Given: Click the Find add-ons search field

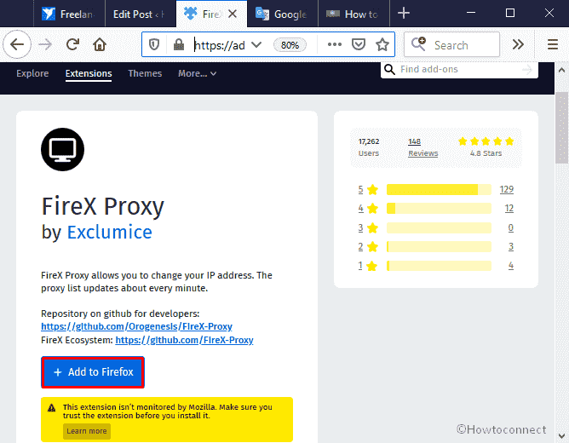Looking at the screenshot, I should pyautogui.click(x=456, y=69).
